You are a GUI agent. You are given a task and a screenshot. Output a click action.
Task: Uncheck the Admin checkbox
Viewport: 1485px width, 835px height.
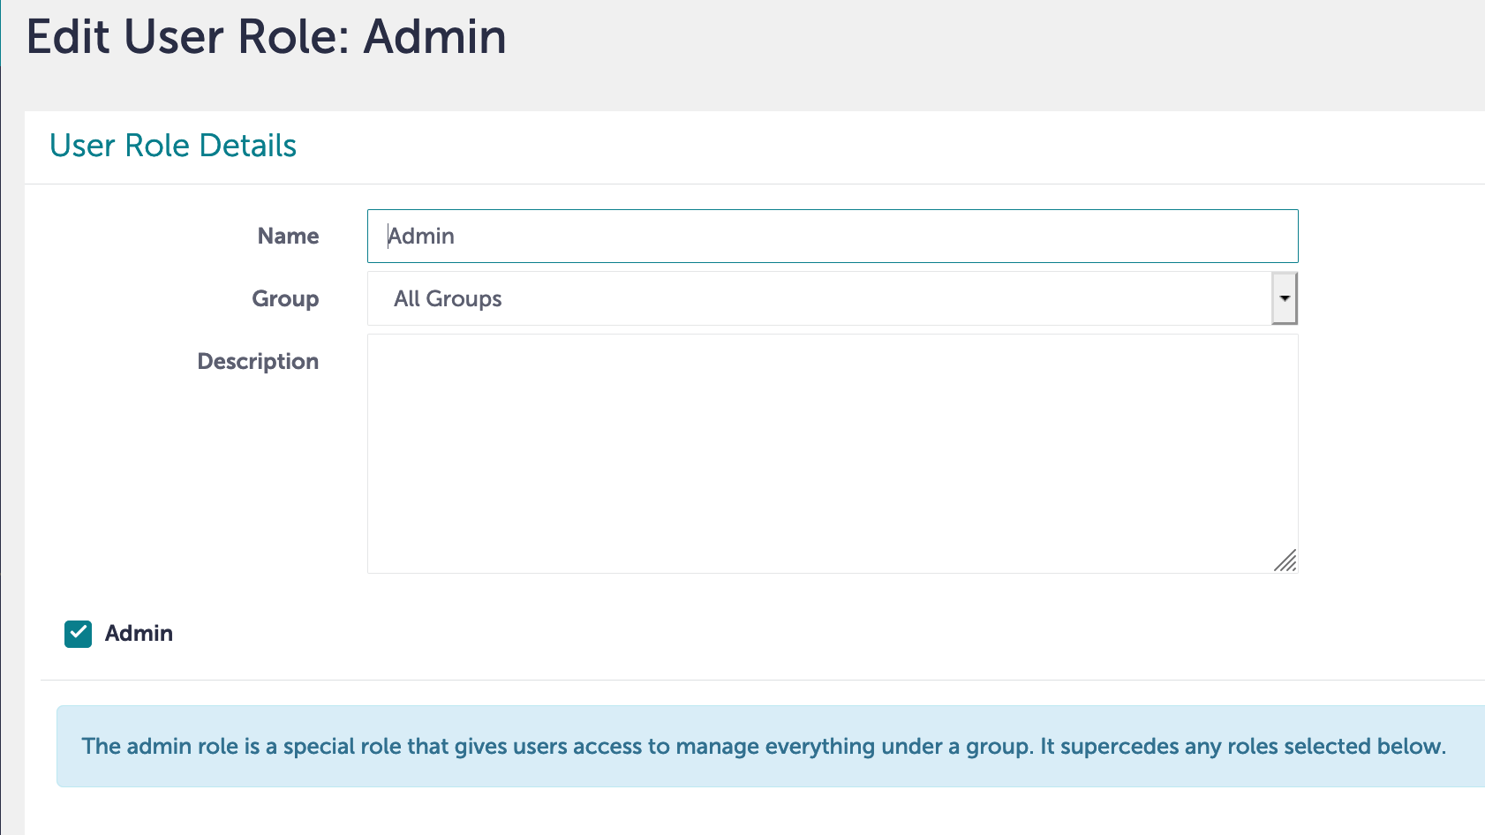pos(79,634)
